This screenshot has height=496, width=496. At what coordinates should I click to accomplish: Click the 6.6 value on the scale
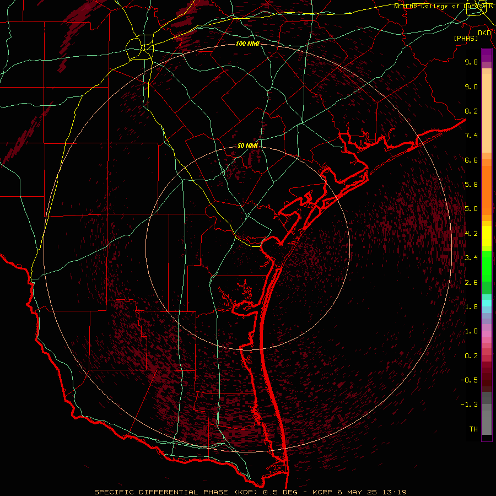pyautogui.click(x=471, y=160)
